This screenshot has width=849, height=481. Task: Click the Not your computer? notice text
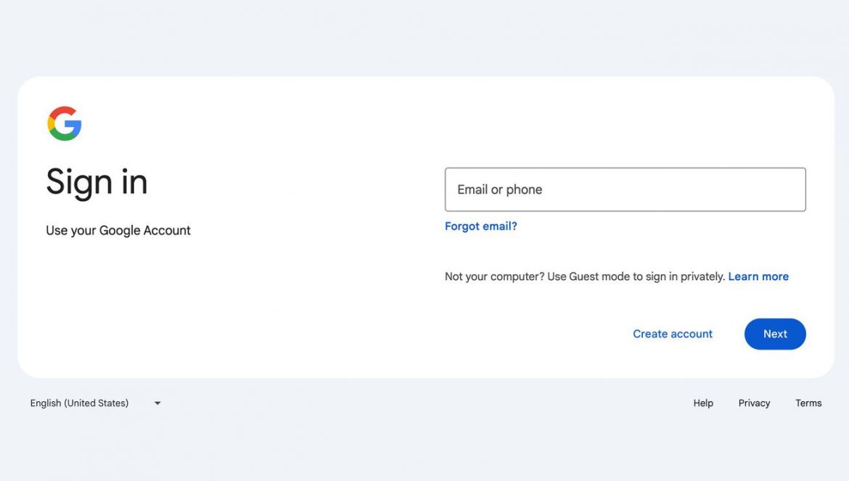pos(585,276)
